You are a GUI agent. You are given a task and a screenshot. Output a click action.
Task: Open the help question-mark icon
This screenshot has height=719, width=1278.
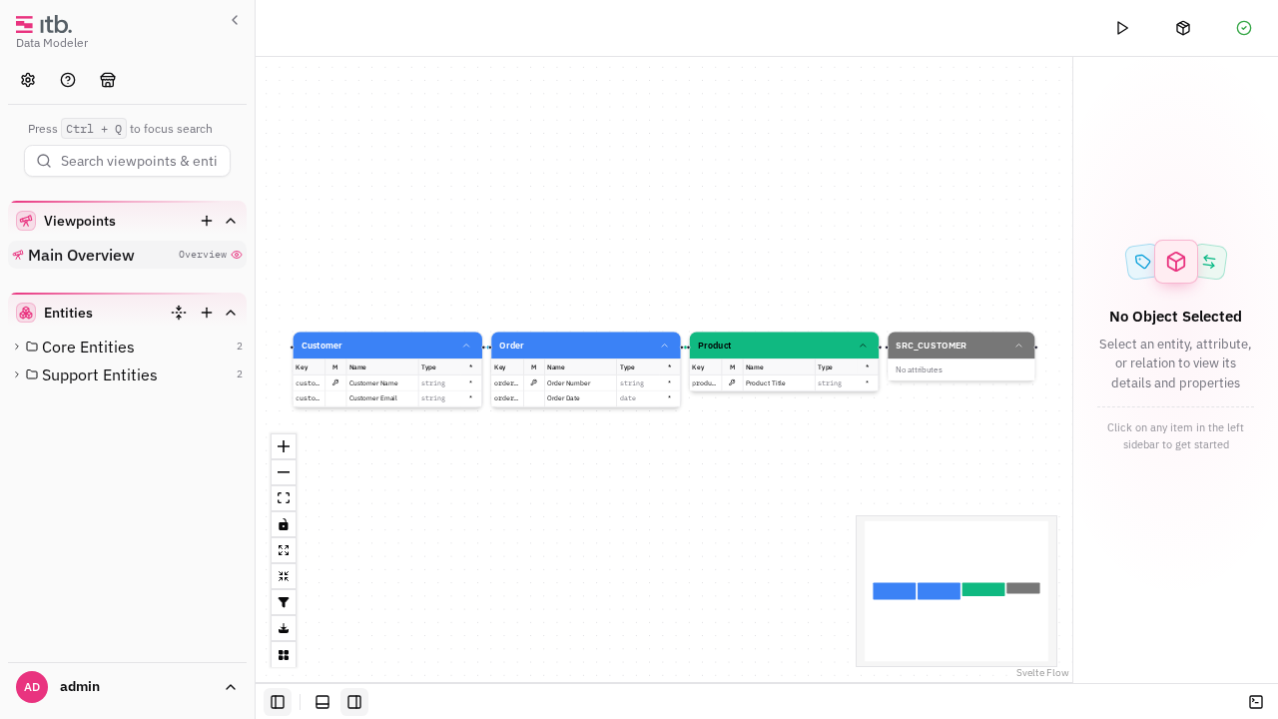pos(68,80)
